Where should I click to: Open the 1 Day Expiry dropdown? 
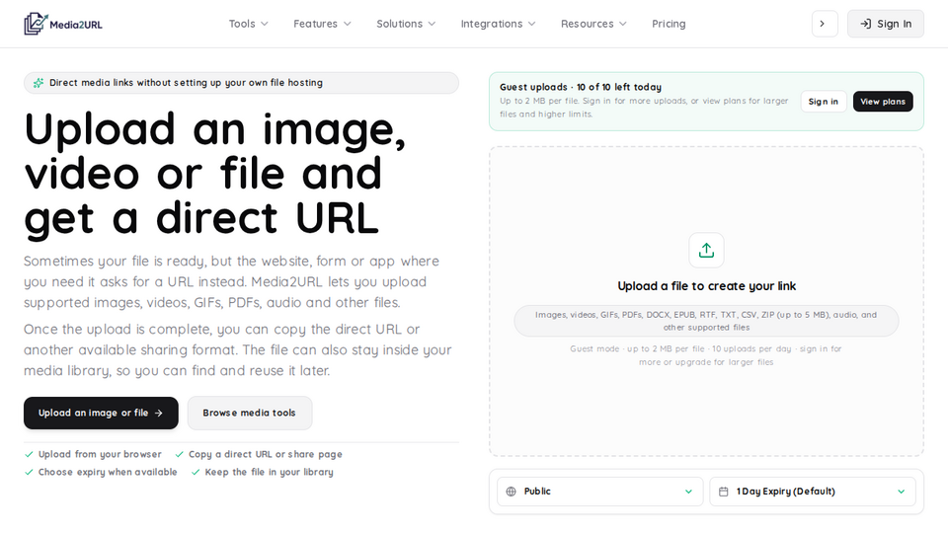click(x=813, y=492)
